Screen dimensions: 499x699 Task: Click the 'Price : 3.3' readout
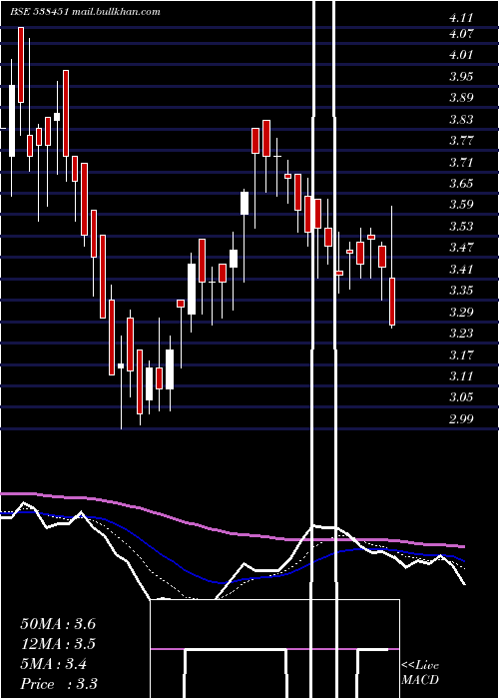pos(59,684)
